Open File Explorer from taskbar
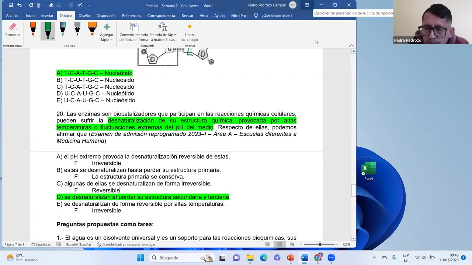Image resolution: width=472 pixels, height=265 pixels. tap(250, 258)
